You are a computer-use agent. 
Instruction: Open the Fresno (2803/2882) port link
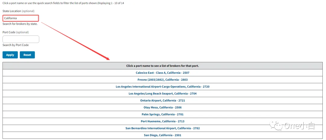click(x=163, y=80)
